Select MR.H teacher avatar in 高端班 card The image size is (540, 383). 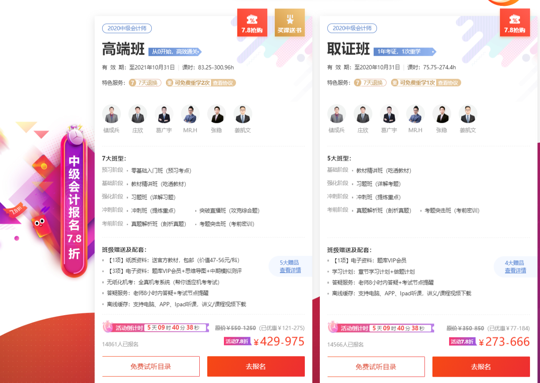coord(190,114)
